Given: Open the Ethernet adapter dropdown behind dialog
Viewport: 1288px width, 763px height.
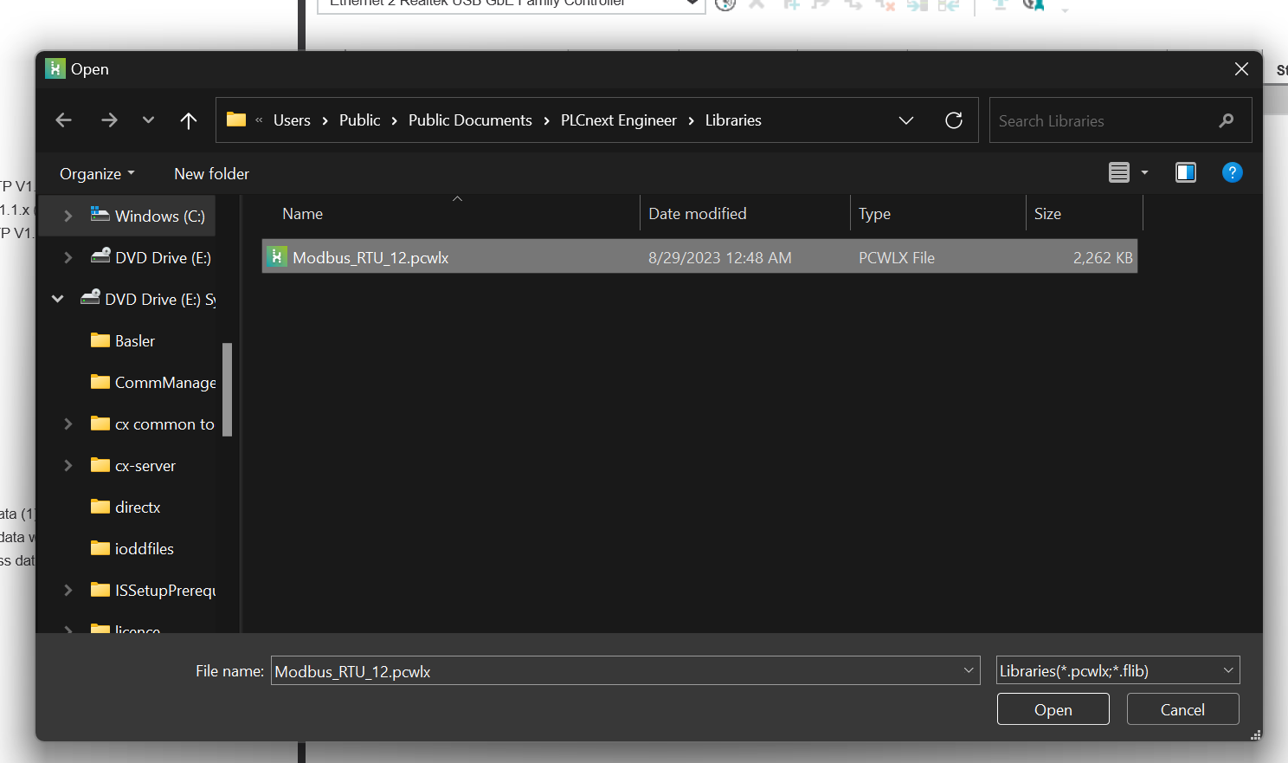Looking at the screenshot, I should (692, 3).
